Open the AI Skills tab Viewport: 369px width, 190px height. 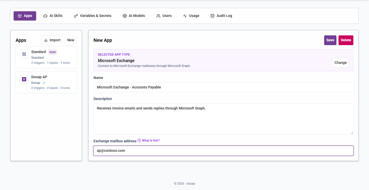[x=53, y=16]
